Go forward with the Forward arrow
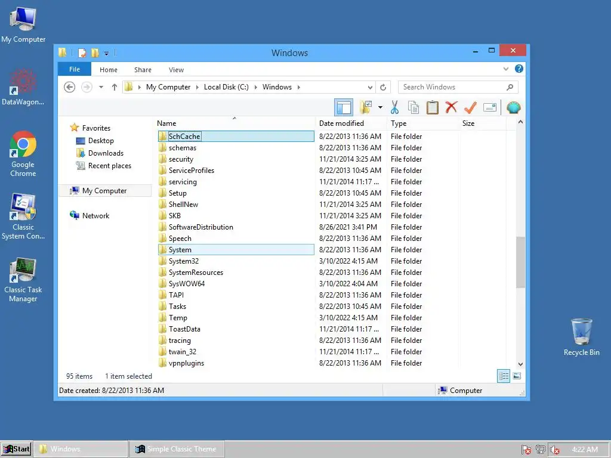The width and height of the screenshot is (611, 458). [87, 87]
